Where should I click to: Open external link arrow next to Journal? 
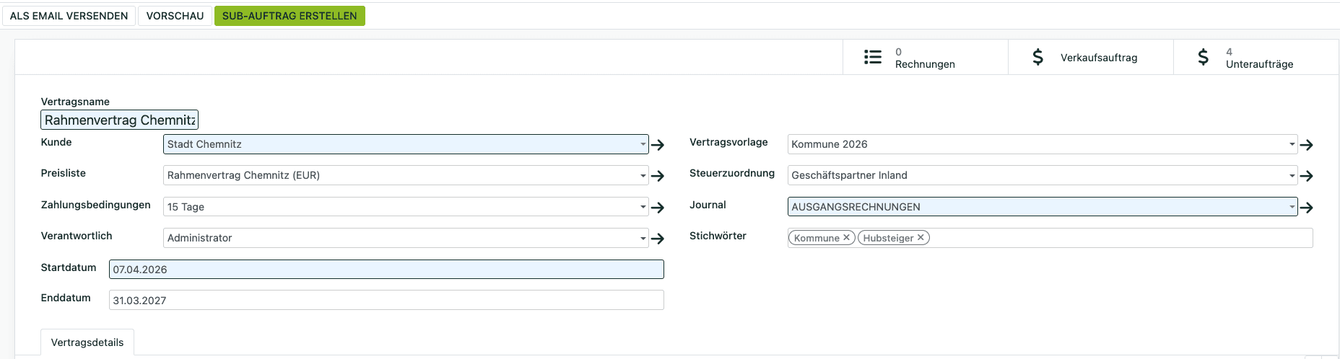tap(1306, 208)
